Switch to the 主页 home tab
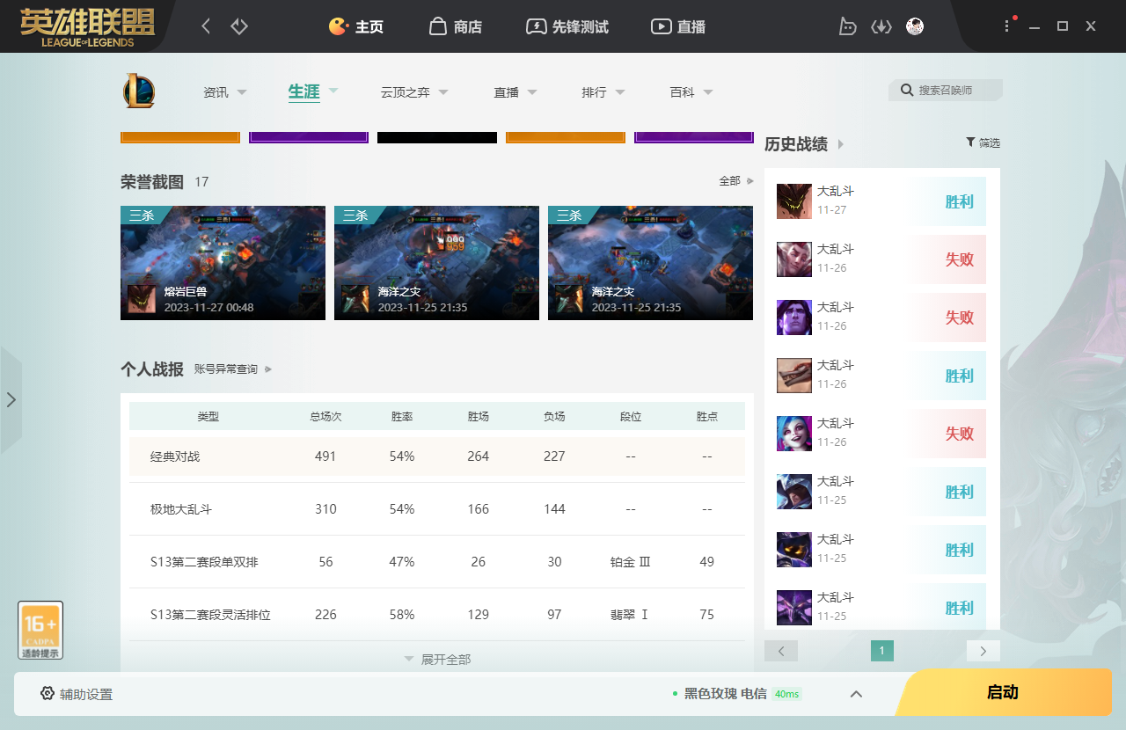 356,26
